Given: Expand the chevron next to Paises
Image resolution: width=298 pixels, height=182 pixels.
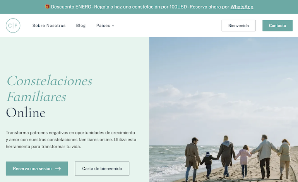Looking at the screenshot, I should [113, 26].
